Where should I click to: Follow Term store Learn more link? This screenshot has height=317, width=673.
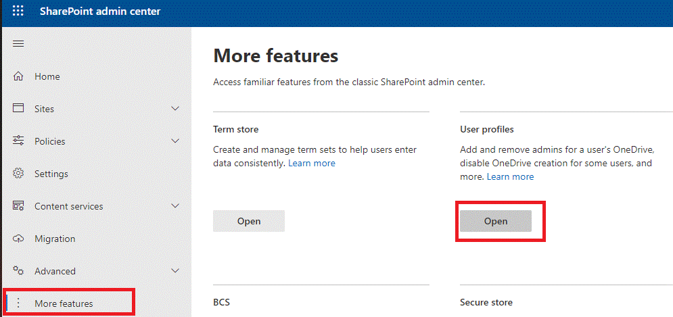point(312,163)
